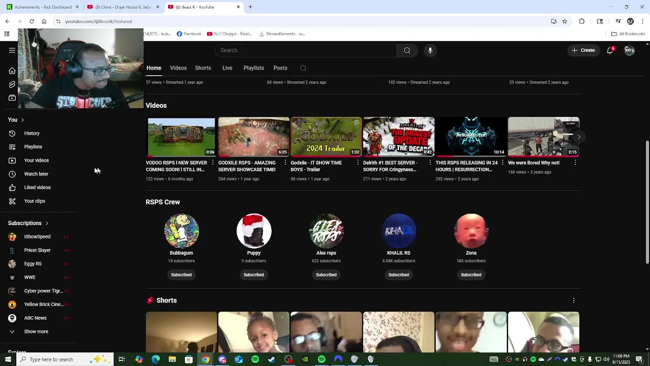This screenshot has width=650, height=366.
Task: Toggle subscription for Zona channel
Action: pos(471,275)
